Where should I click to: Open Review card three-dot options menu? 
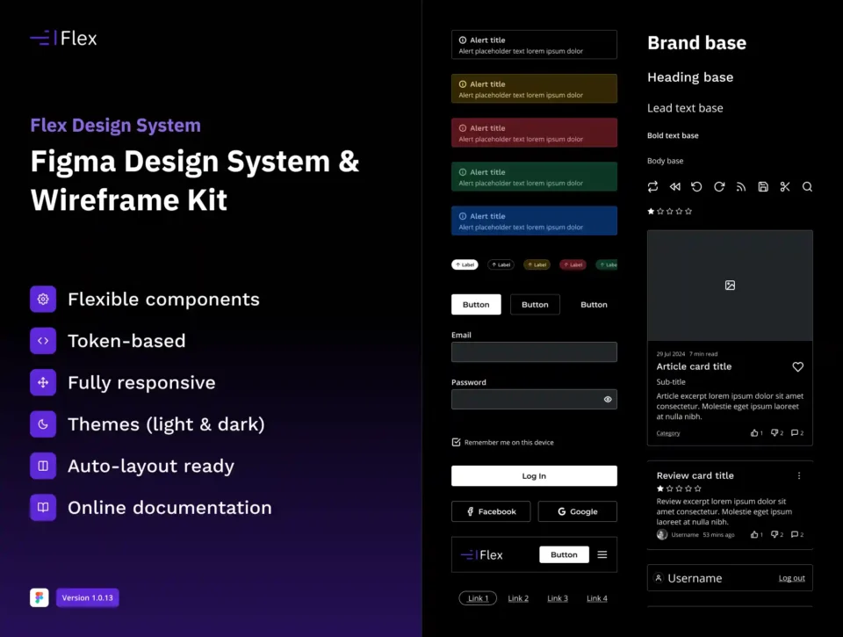pyautogui.click(x=798, y=475)
